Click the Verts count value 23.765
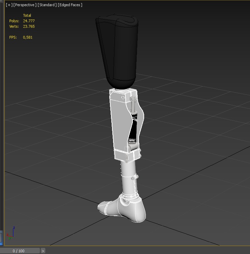 [x=29, y=26]
